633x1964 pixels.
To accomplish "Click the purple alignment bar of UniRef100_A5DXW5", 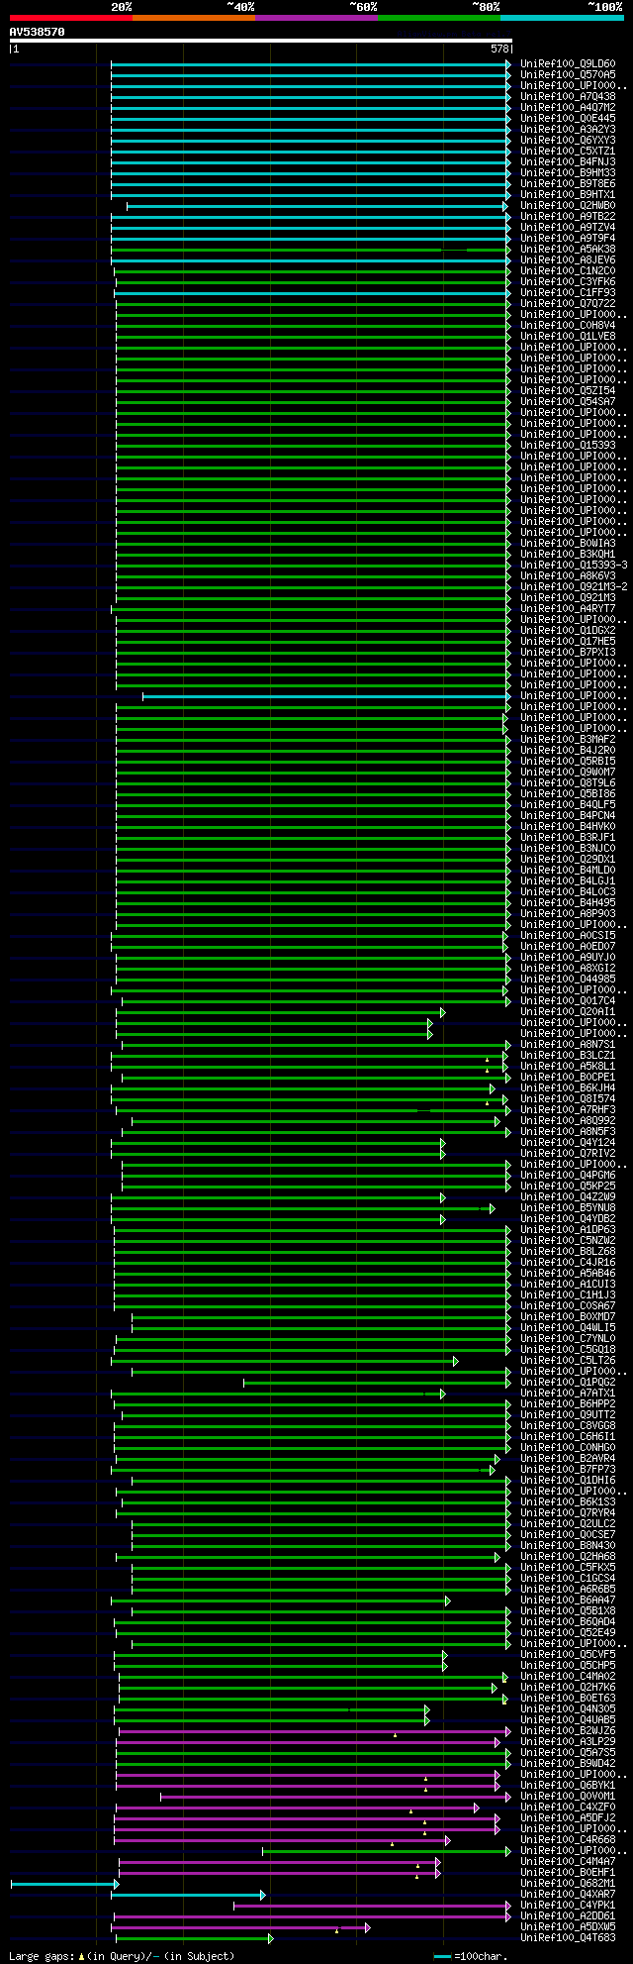I will 242,1927.
